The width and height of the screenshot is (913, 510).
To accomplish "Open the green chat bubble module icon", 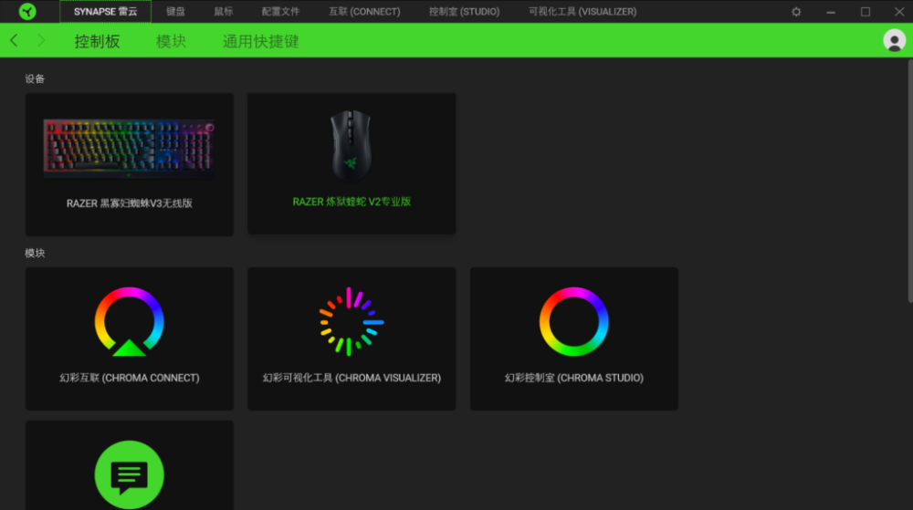I will 130,474.
